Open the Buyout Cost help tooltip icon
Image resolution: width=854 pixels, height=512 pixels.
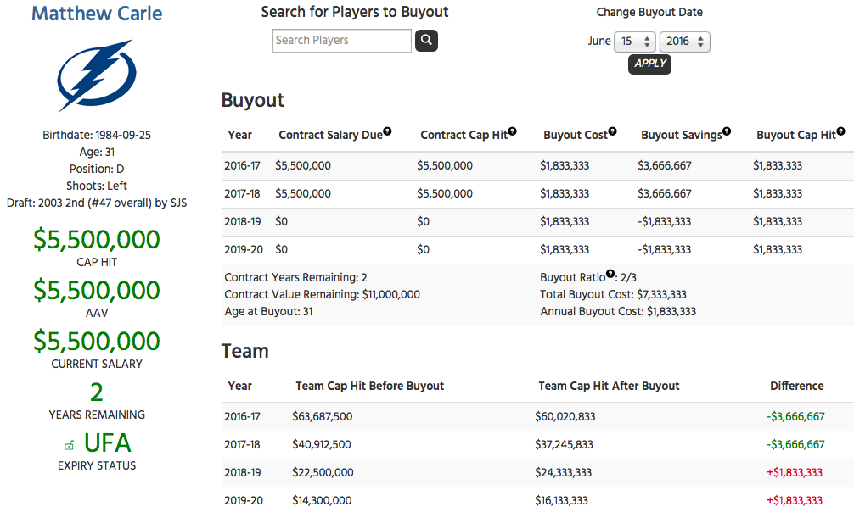pos(612,131)
